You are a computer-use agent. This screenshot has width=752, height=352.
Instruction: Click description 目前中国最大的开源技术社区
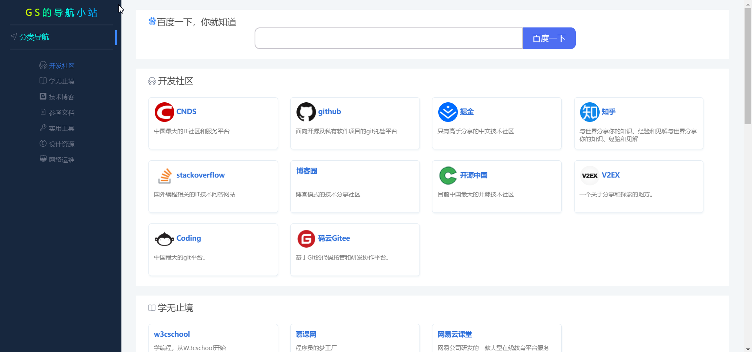point(476,194)
